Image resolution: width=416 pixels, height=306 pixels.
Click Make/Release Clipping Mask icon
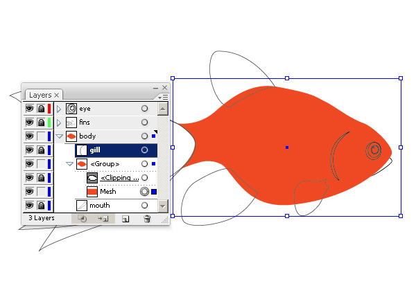click(83, 219)
